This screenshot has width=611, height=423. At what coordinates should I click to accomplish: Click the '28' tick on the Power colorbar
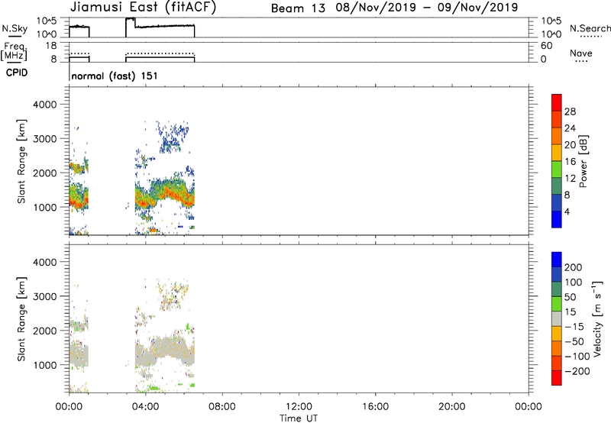tap(570, 111)
